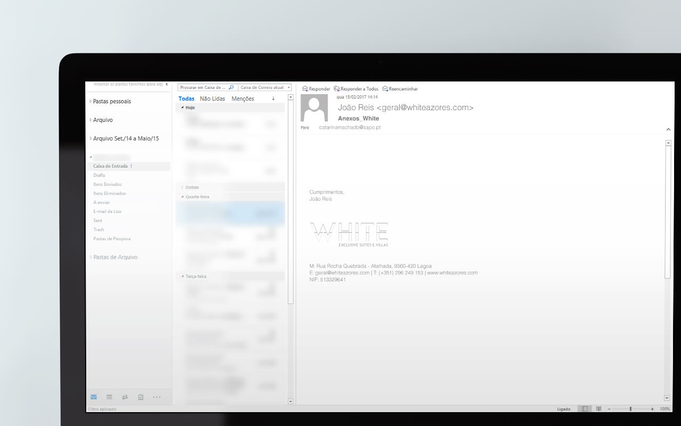Collapse the Hoje message group
Viewport: 681px width, 426px height.
pos(182,108)
